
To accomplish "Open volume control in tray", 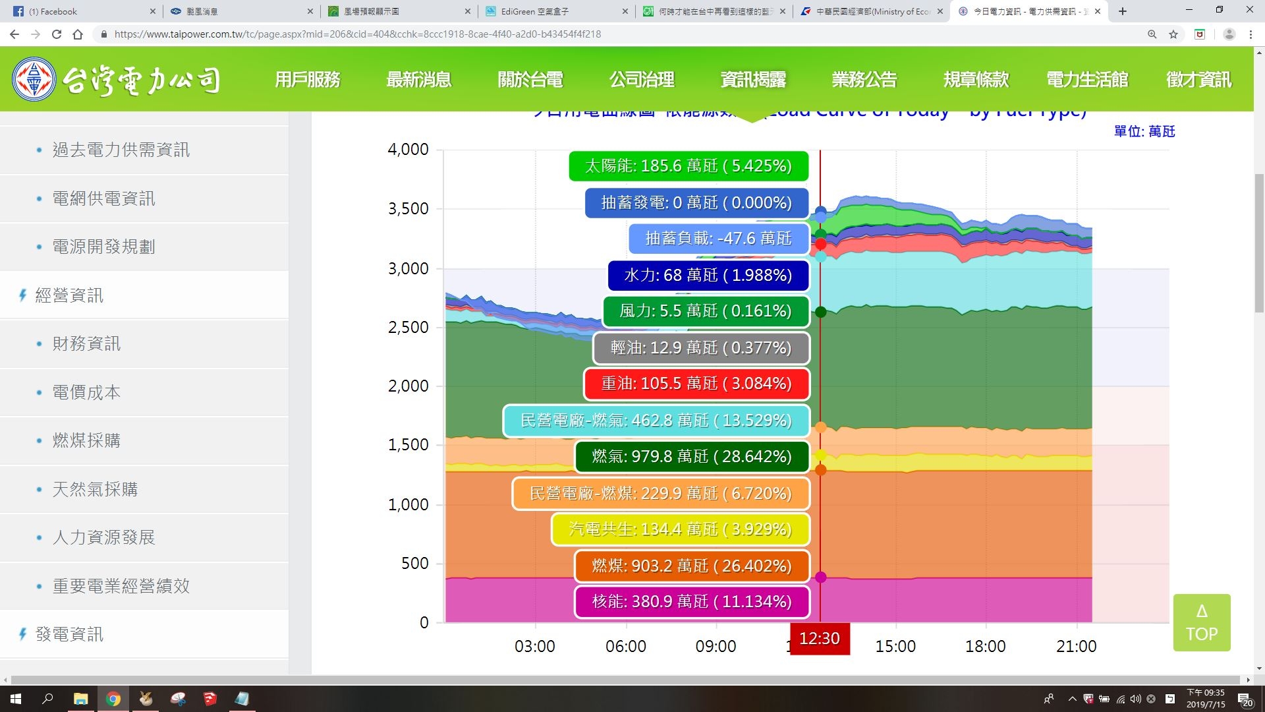I will coord(1135,699).
